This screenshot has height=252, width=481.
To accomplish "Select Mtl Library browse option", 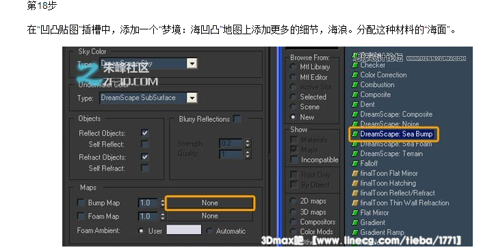I will pos(293,66).
